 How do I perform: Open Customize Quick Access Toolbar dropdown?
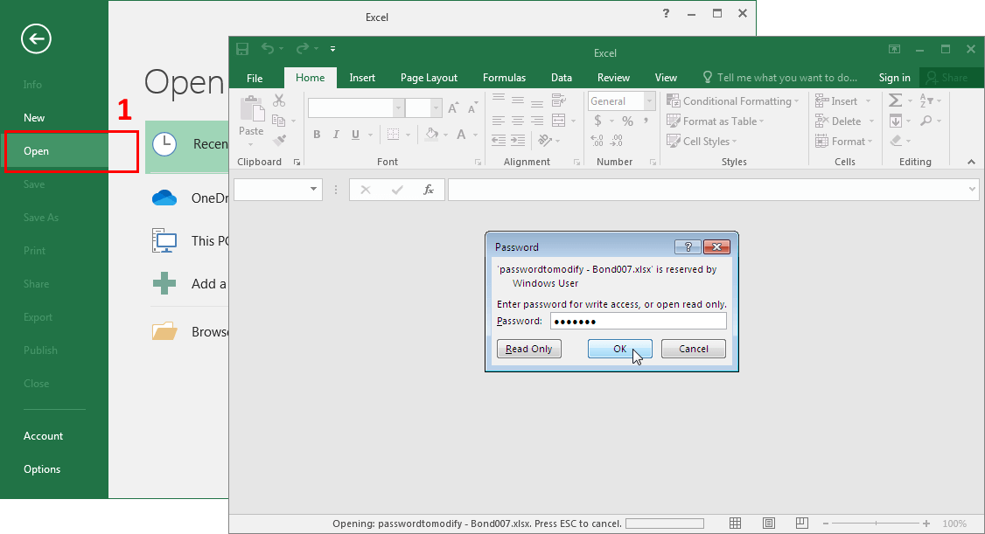[333, 49]
